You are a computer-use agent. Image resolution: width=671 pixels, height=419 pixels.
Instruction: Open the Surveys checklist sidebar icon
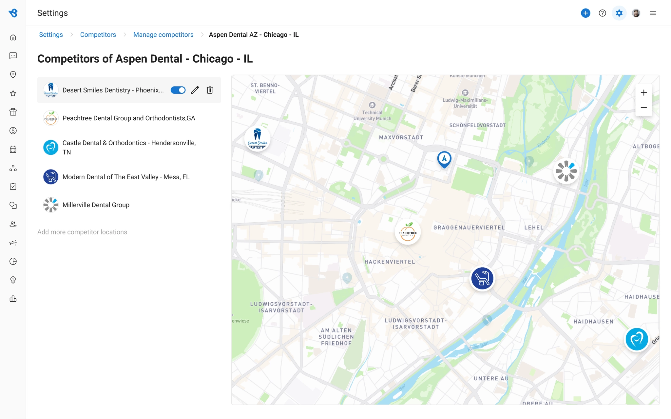click(13, 187)
